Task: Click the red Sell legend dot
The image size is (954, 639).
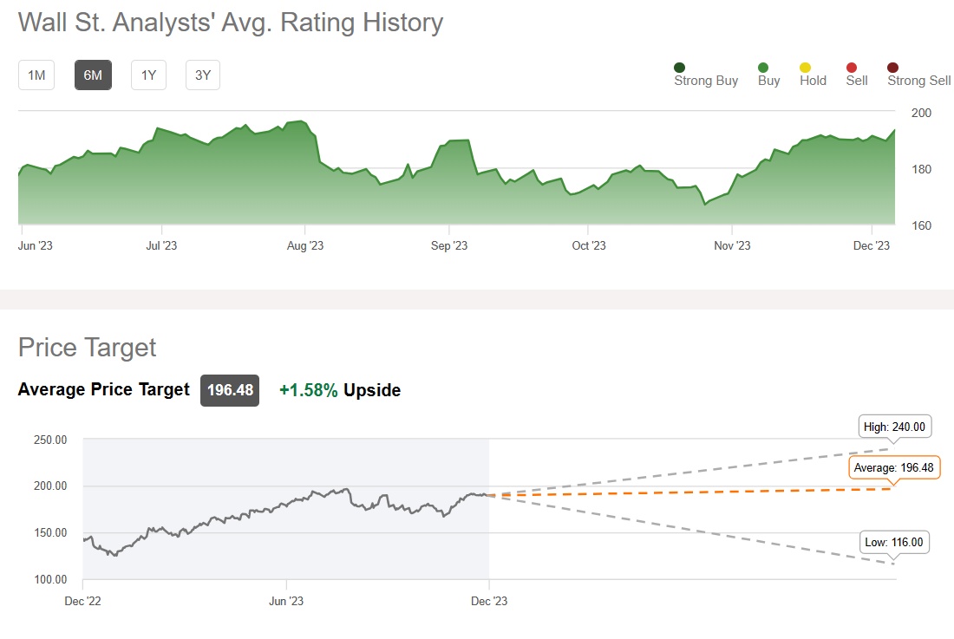Action: point(852,68)
